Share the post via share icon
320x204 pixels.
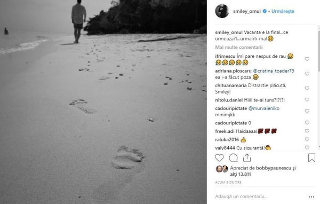pyautogui.click(x=247, y=158)
